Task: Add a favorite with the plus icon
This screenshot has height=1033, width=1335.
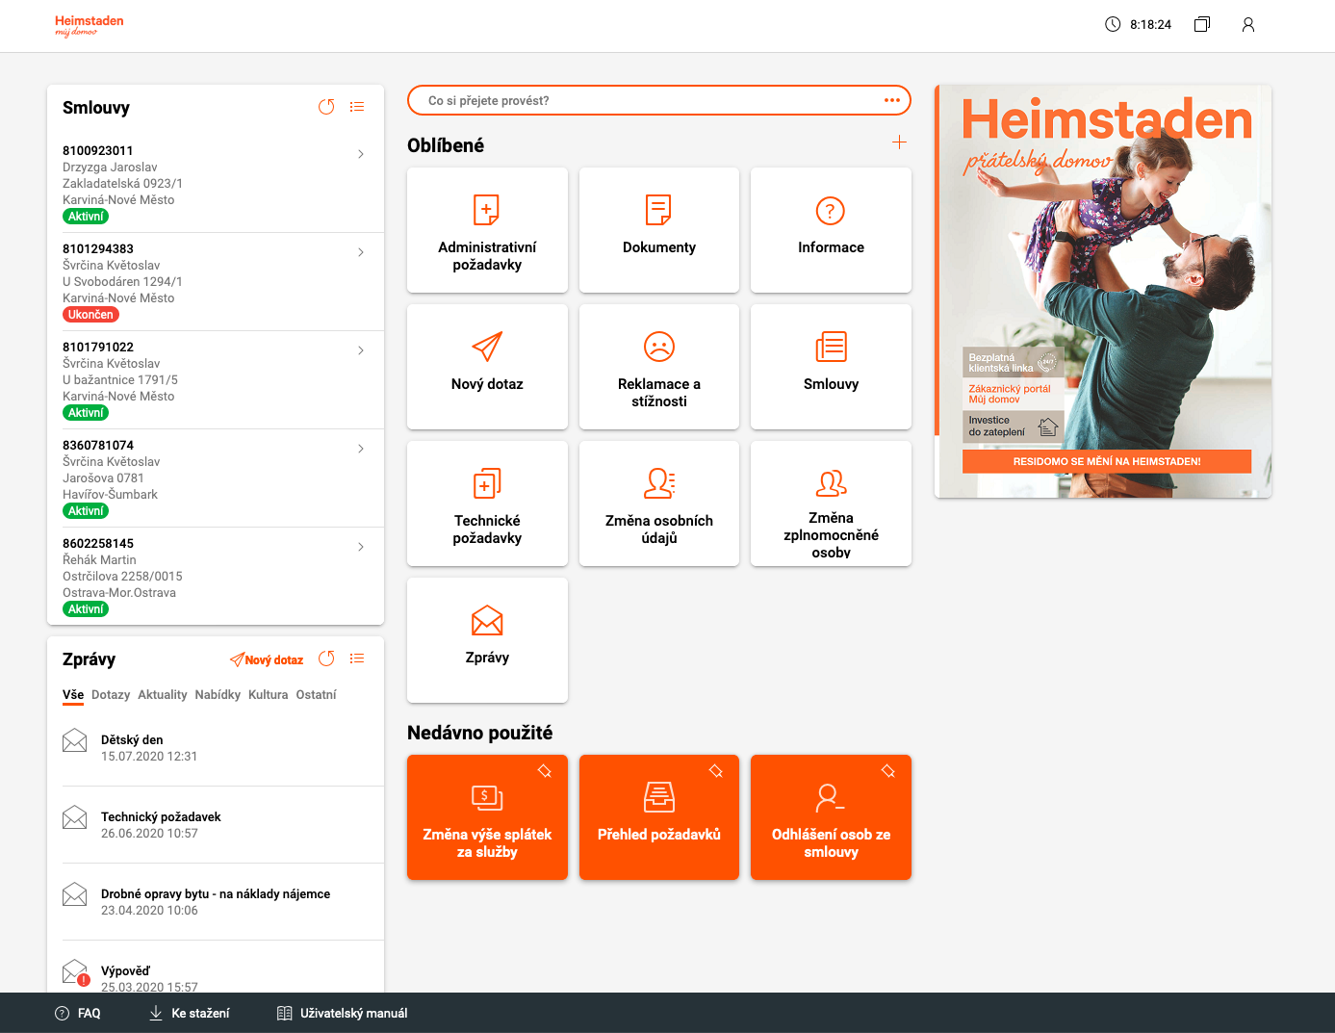Action: click(899, 142)
